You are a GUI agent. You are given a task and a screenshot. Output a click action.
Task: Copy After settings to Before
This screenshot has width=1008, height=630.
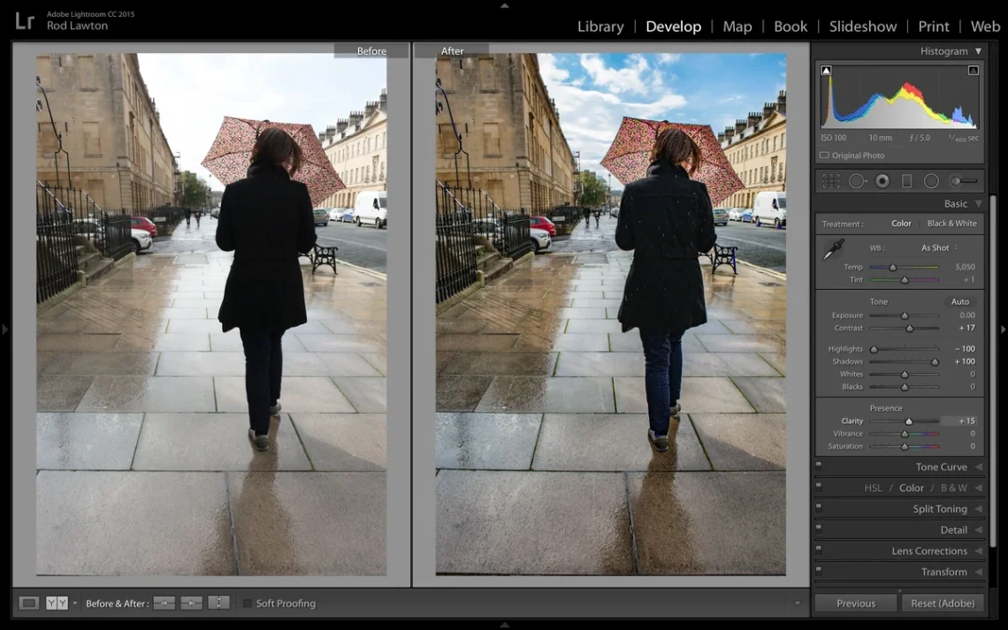pos(191,603)
